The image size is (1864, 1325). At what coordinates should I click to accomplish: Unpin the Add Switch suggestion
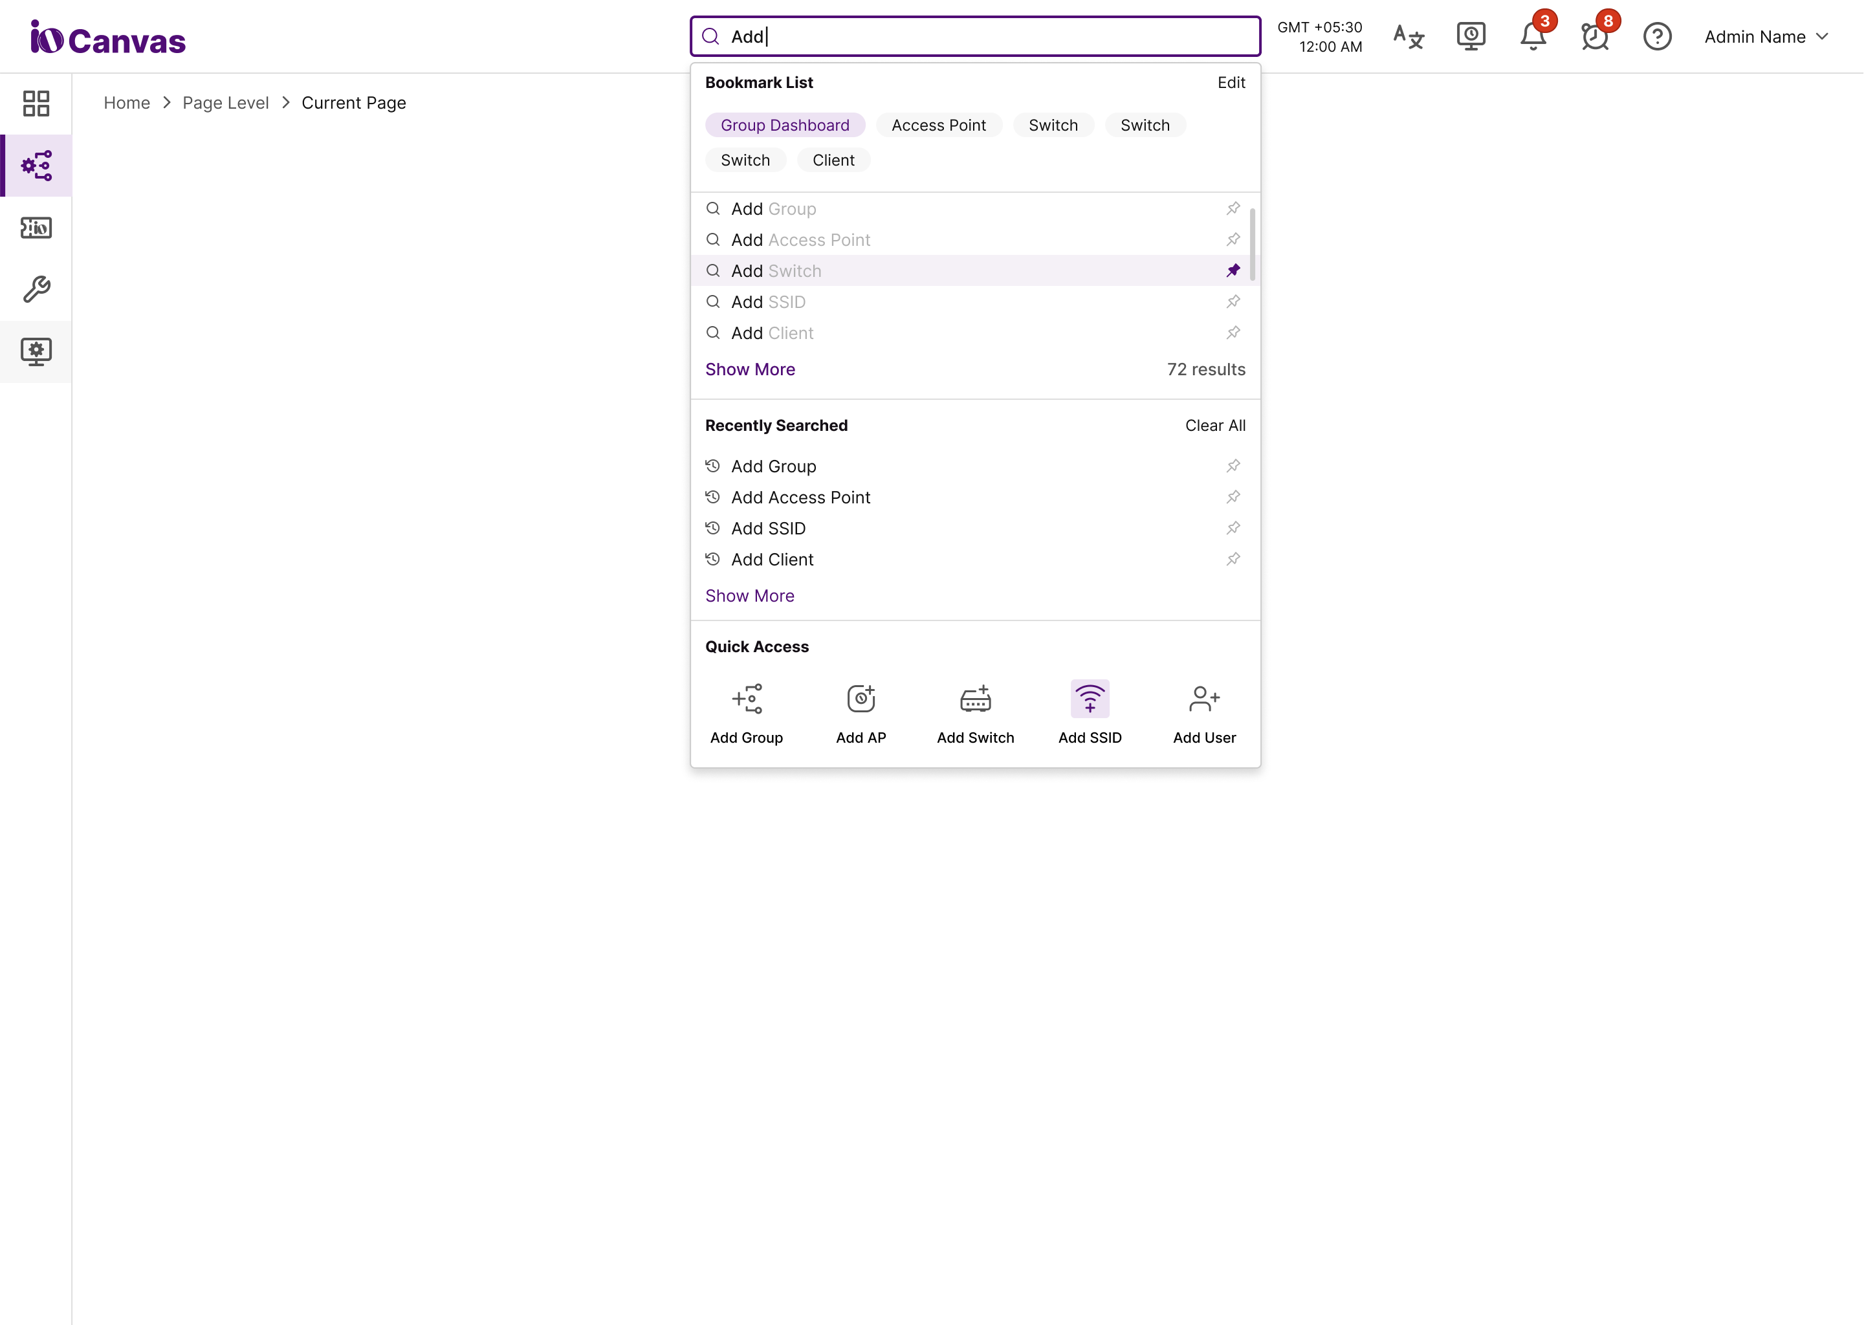point(1233,271)
